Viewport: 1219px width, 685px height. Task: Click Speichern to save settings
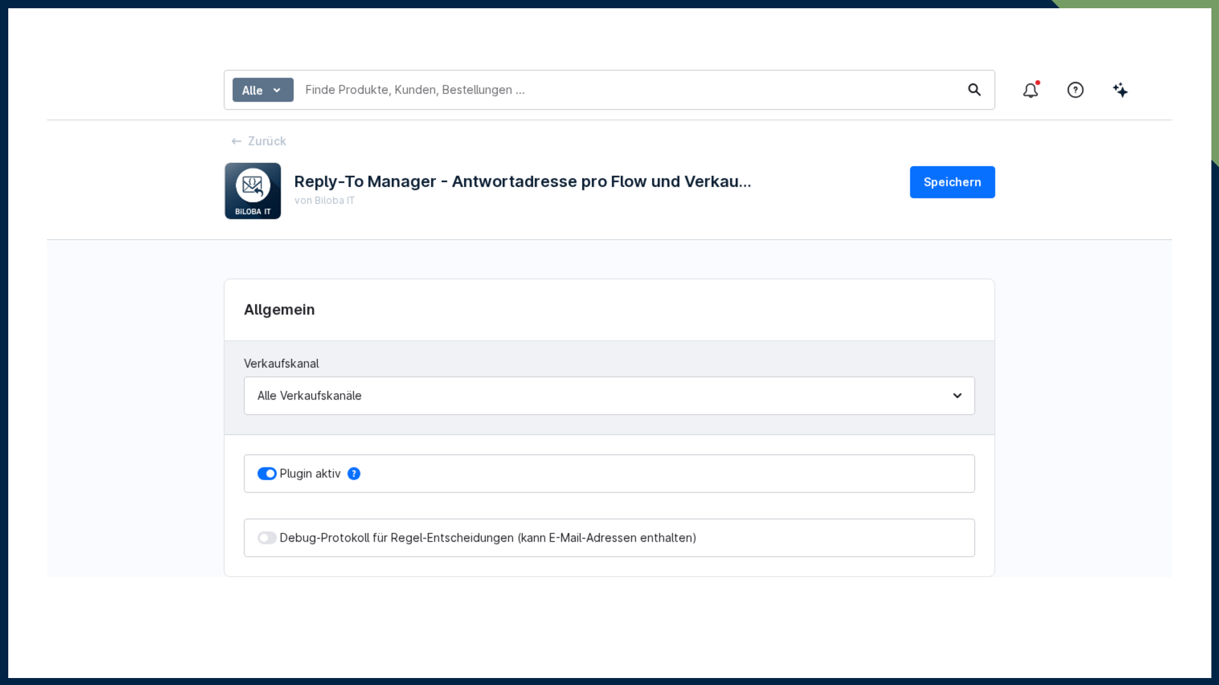(x=952, y=182)
